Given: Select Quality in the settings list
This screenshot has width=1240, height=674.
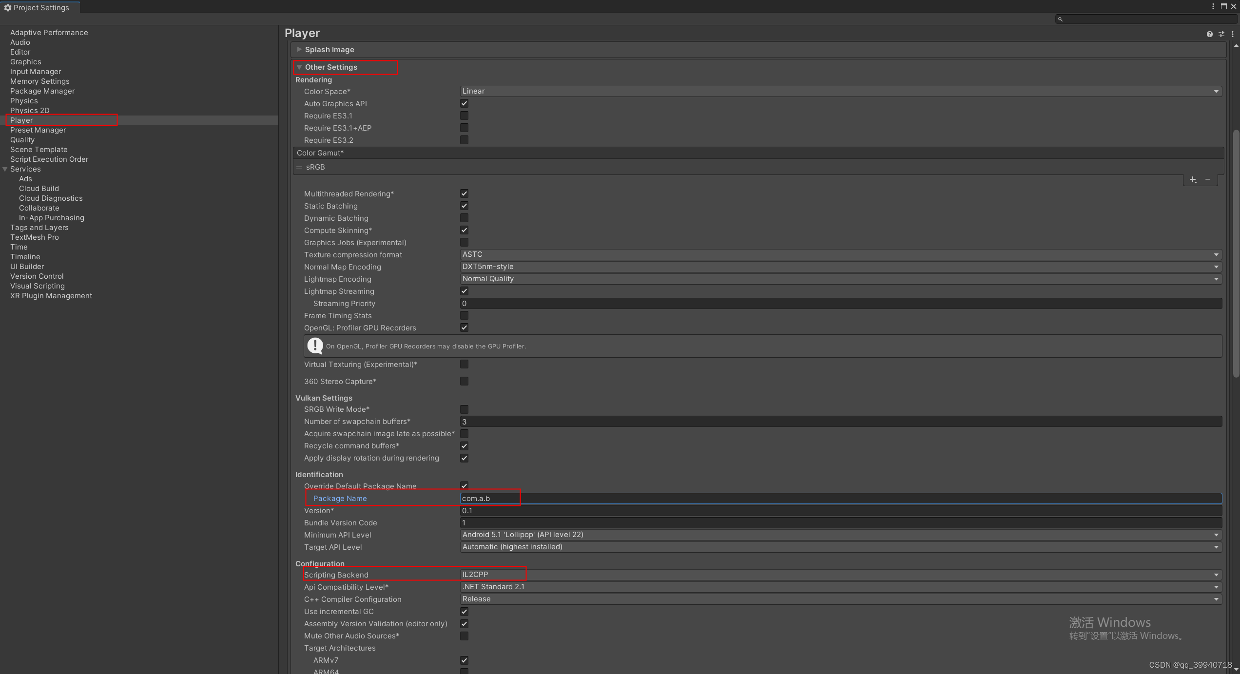Looking at the screenshot, I should [x=22, y=140].
